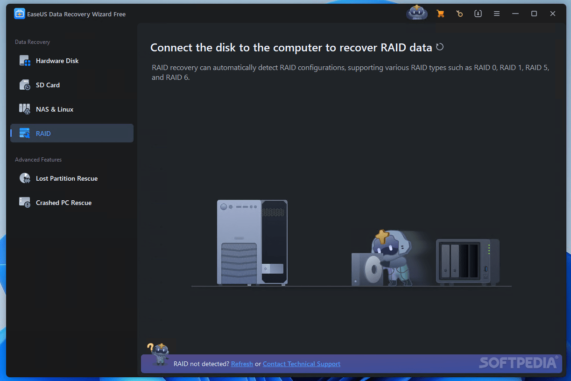Viewport: 571px width, 381px height.
Task: Click the "RAID not detected?" text
Action: tap(201, 364)
